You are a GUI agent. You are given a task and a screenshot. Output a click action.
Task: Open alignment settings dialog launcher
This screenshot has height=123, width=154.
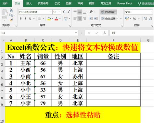point(122,26)
